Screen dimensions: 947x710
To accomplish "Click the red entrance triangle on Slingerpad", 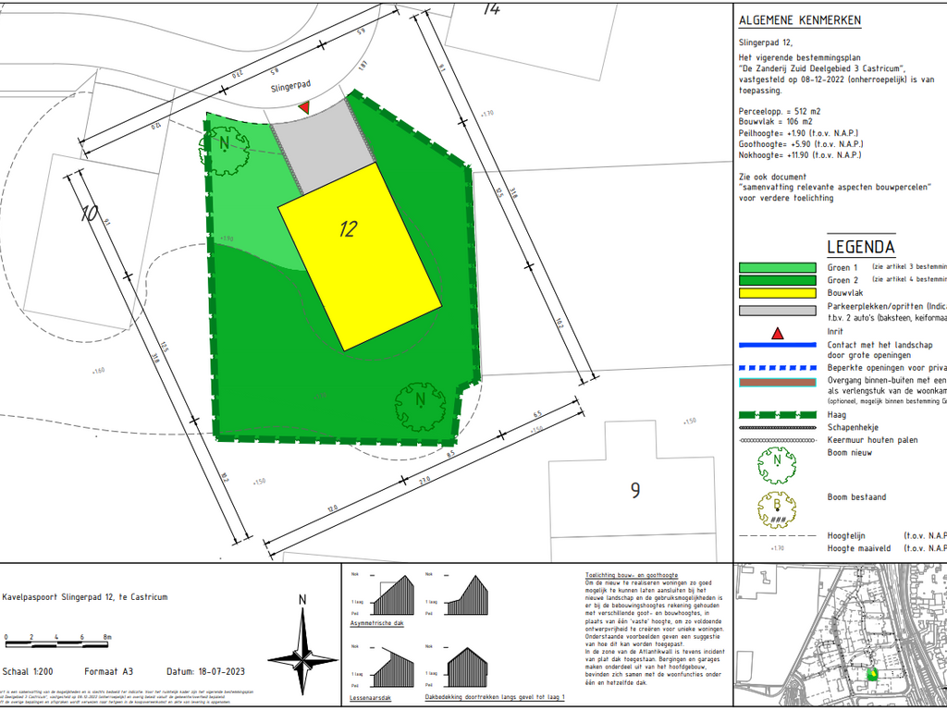I will pos(303,108).
